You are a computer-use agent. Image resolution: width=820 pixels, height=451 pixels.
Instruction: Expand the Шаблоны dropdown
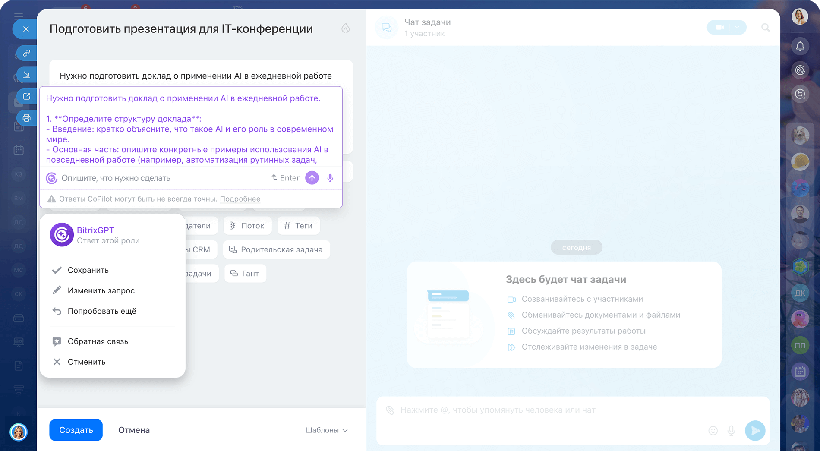(x=326, y=430)
